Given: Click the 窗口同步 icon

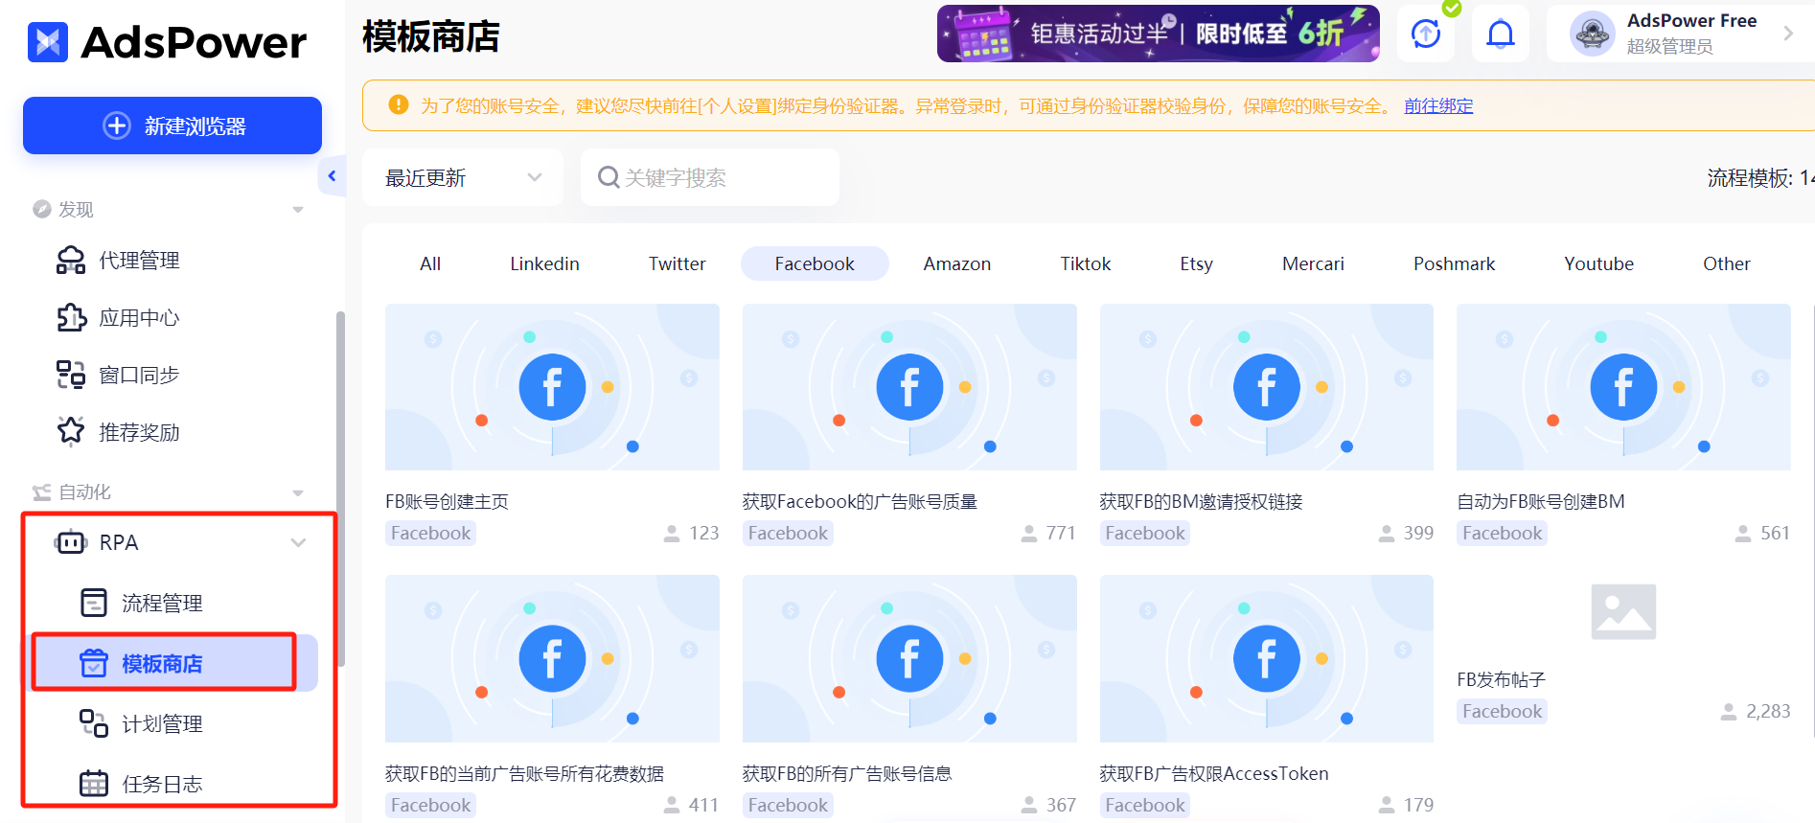Looking at the screenshot, I should (71, 376).
